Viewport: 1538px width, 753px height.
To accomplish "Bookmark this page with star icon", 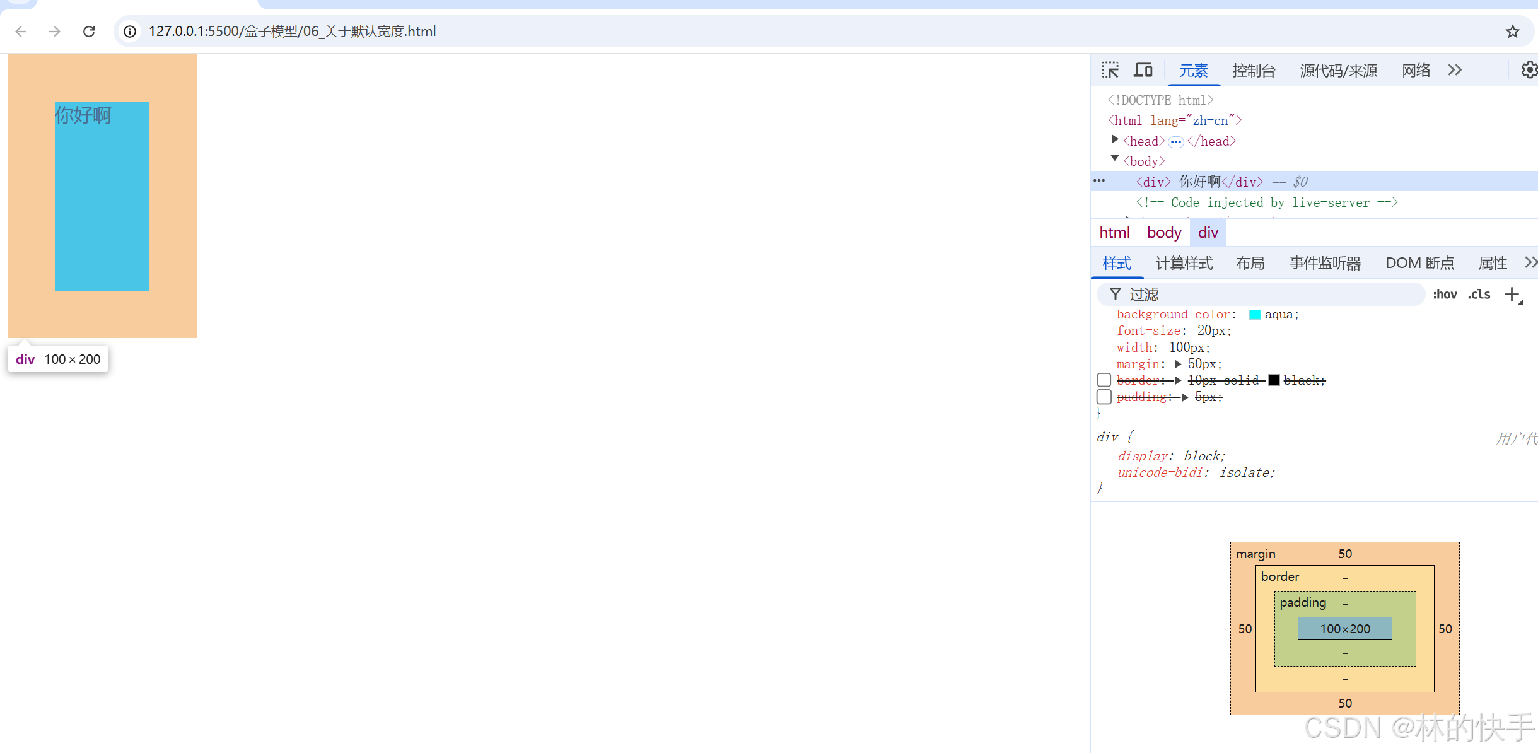I will pos(1512,32).
